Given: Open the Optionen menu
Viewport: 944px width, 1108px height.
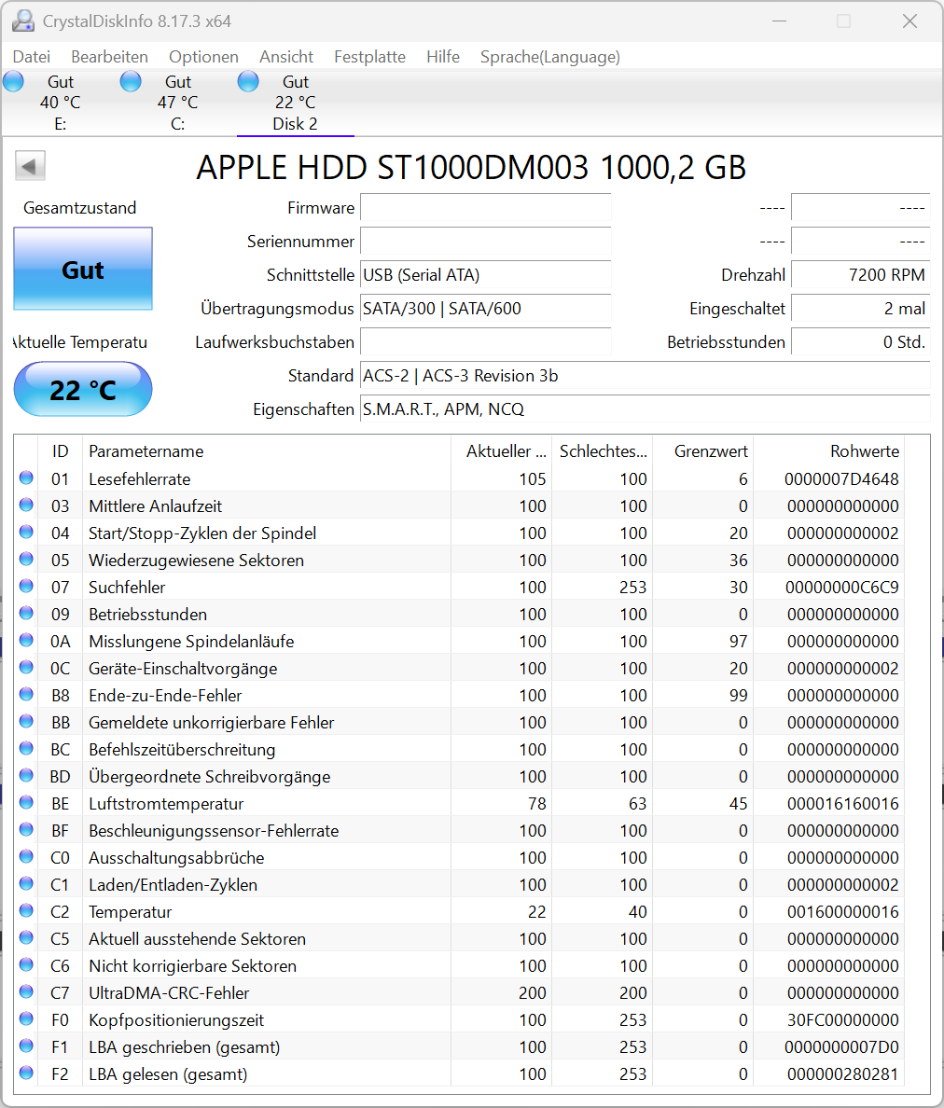Looking at the screenshot, I should pos(203,57).
